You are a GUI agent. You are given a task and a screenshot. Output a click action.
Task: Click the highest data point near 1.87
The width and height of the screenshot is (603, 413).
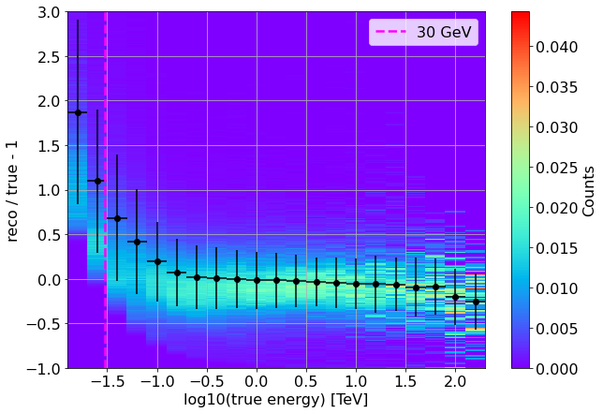point(78,112)
